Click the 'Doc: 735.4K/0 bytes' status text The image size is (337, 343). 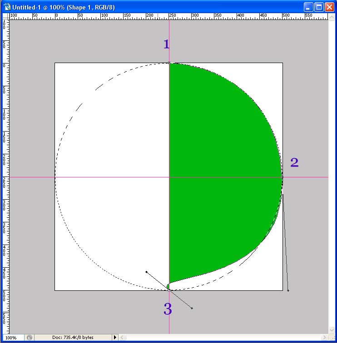point(73,338)
